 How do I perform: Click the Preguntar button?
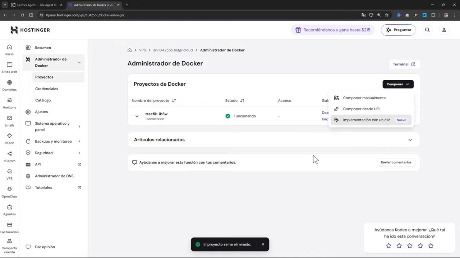tap(398, 30)
